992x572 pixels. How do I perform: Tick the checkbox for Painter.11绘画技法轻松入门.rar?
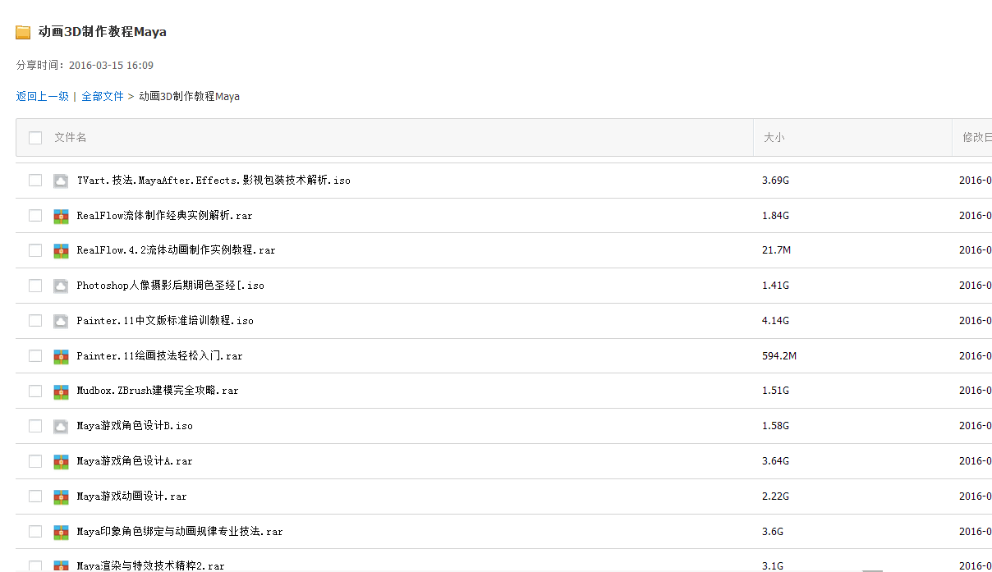click(x=35, y=356)
